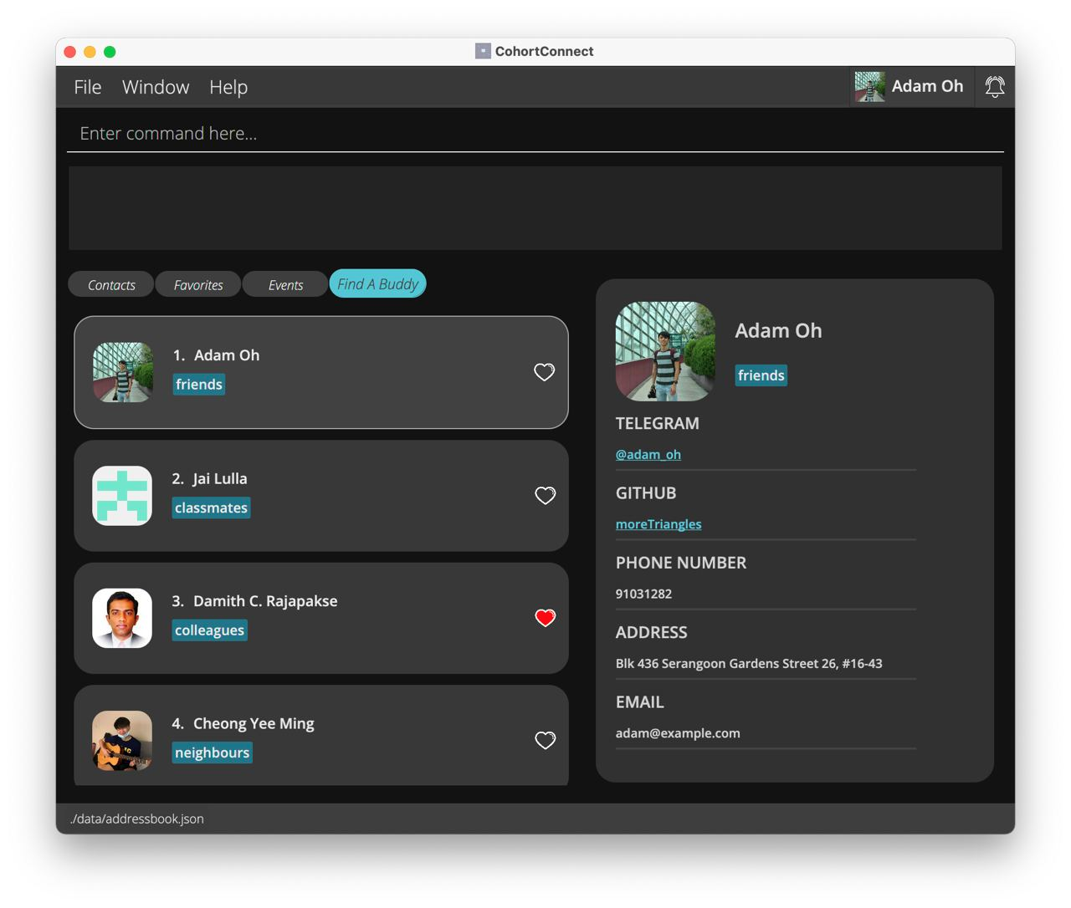
Task: Click the EMAIL section heading
Action: (x=640, y=702)
